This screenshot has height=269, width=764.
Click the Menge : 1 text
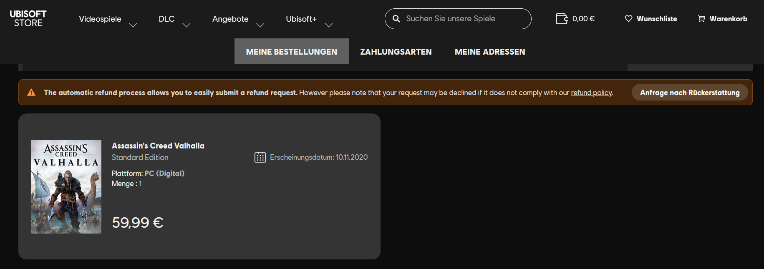[126, 184]
